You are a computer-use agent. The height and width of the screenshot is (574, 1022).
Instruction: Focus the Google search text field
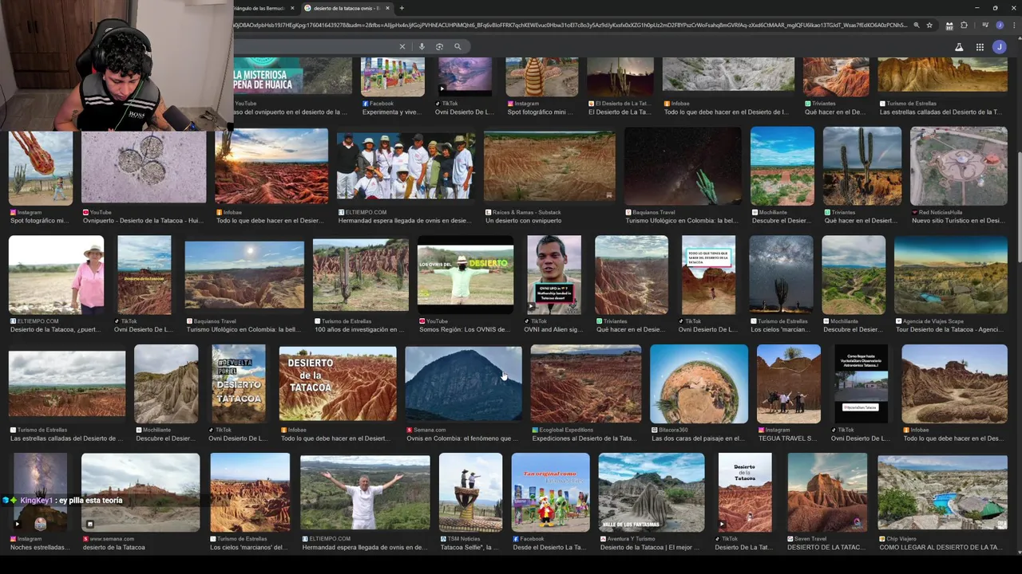pos(315,46)
